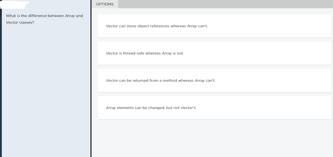Click empty area of the question panel
The width and height of the screenshot is (333, 157).
pos(46,90)
